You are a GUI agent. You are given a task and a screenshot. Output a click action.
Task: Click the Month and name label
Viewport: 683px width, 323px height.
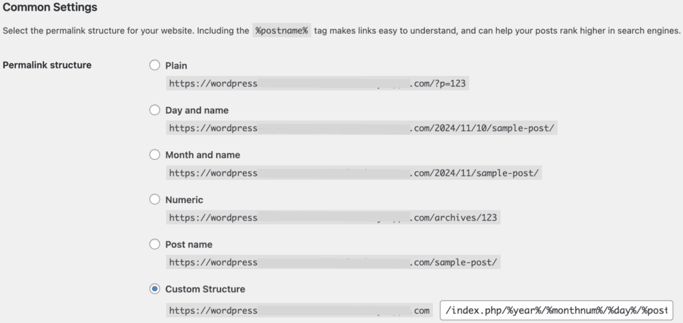click(x=203, y=155)
